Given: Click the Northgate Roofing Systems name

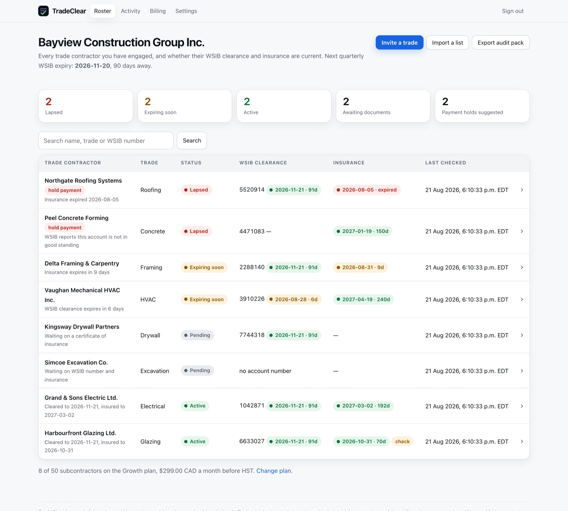Looking at the screenshot, I should coord(83,181).
